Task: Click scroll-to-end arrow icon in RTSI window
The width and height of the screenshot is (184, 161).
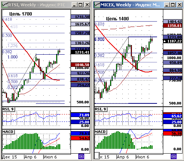Action: 81,157
